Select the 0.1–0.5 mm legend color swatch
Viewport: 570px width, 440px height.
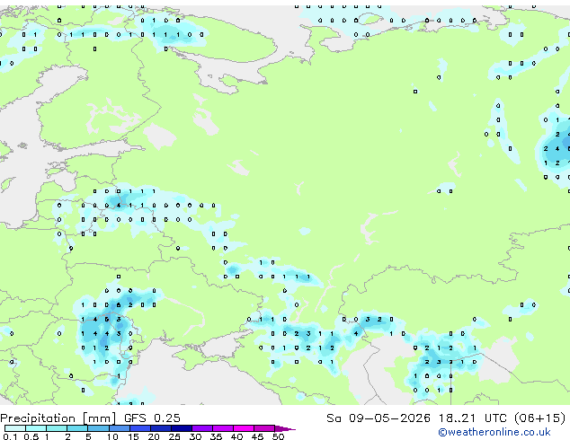pyautogui.click(x=15, y=428)
